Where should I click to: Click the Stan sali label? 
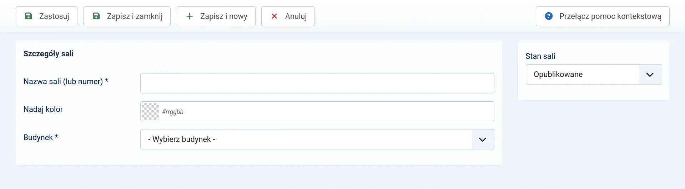coord(540,56)
